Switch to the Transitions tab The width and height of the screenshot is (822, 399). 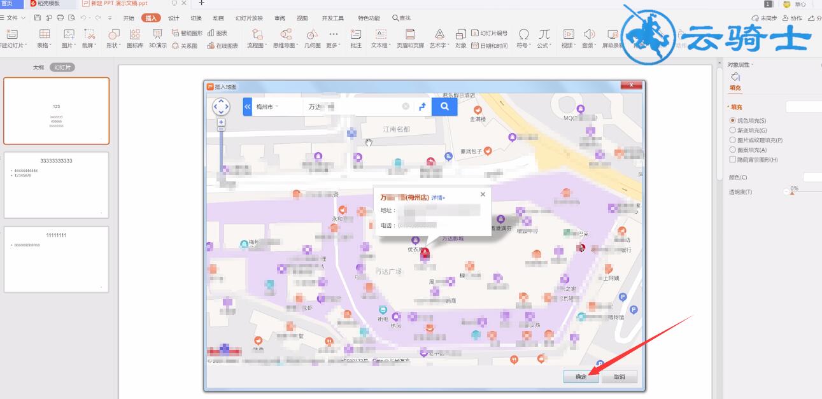[195, 18]
